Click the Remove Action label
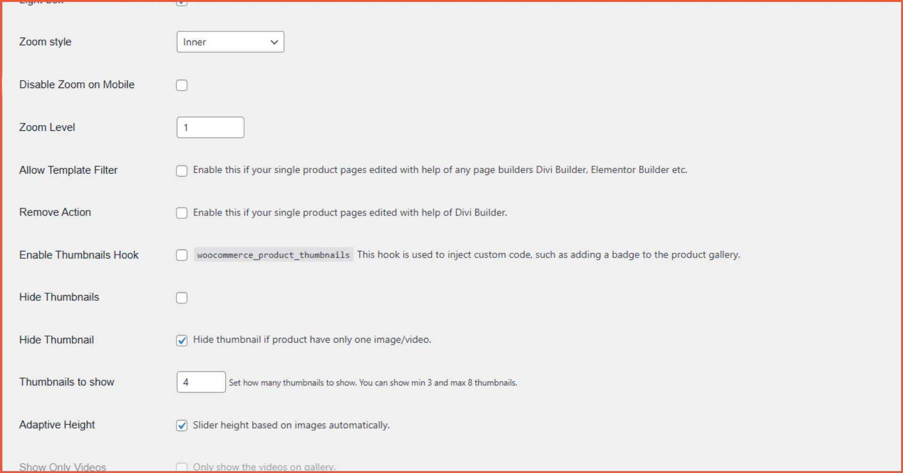The image size is (903, 473). [55, 212]
